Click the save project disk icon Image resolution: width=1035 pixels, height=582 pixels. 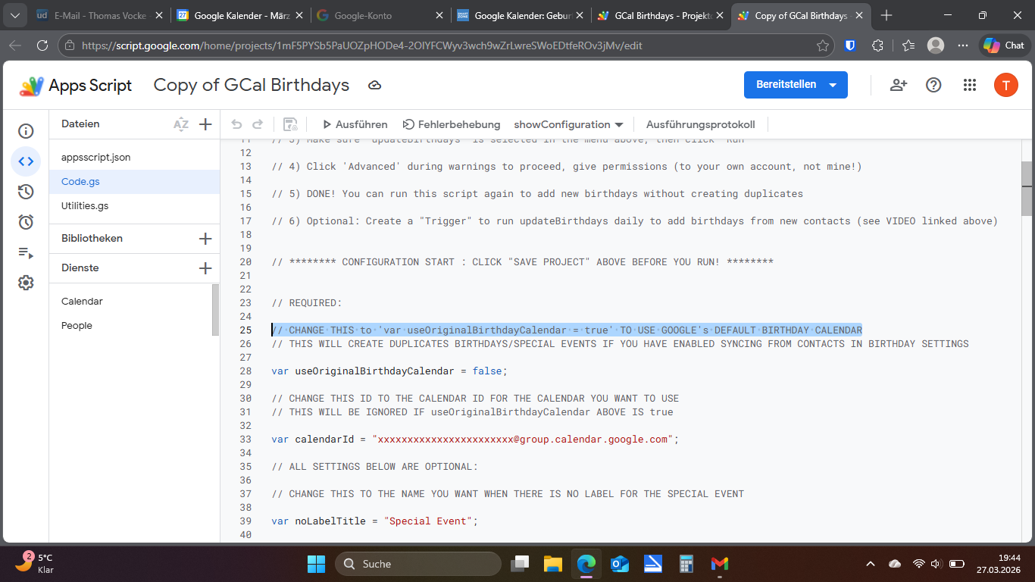290,124
